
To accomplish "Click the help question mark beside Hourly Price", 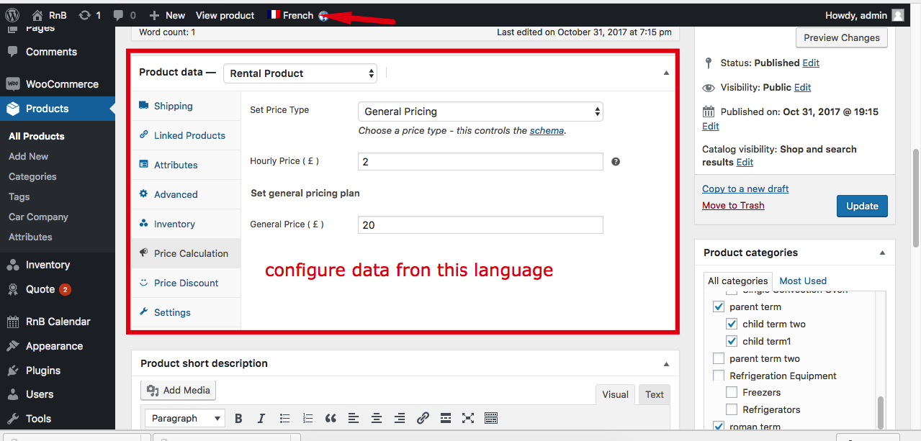I will pyautogui.click(x=616, y=162).
